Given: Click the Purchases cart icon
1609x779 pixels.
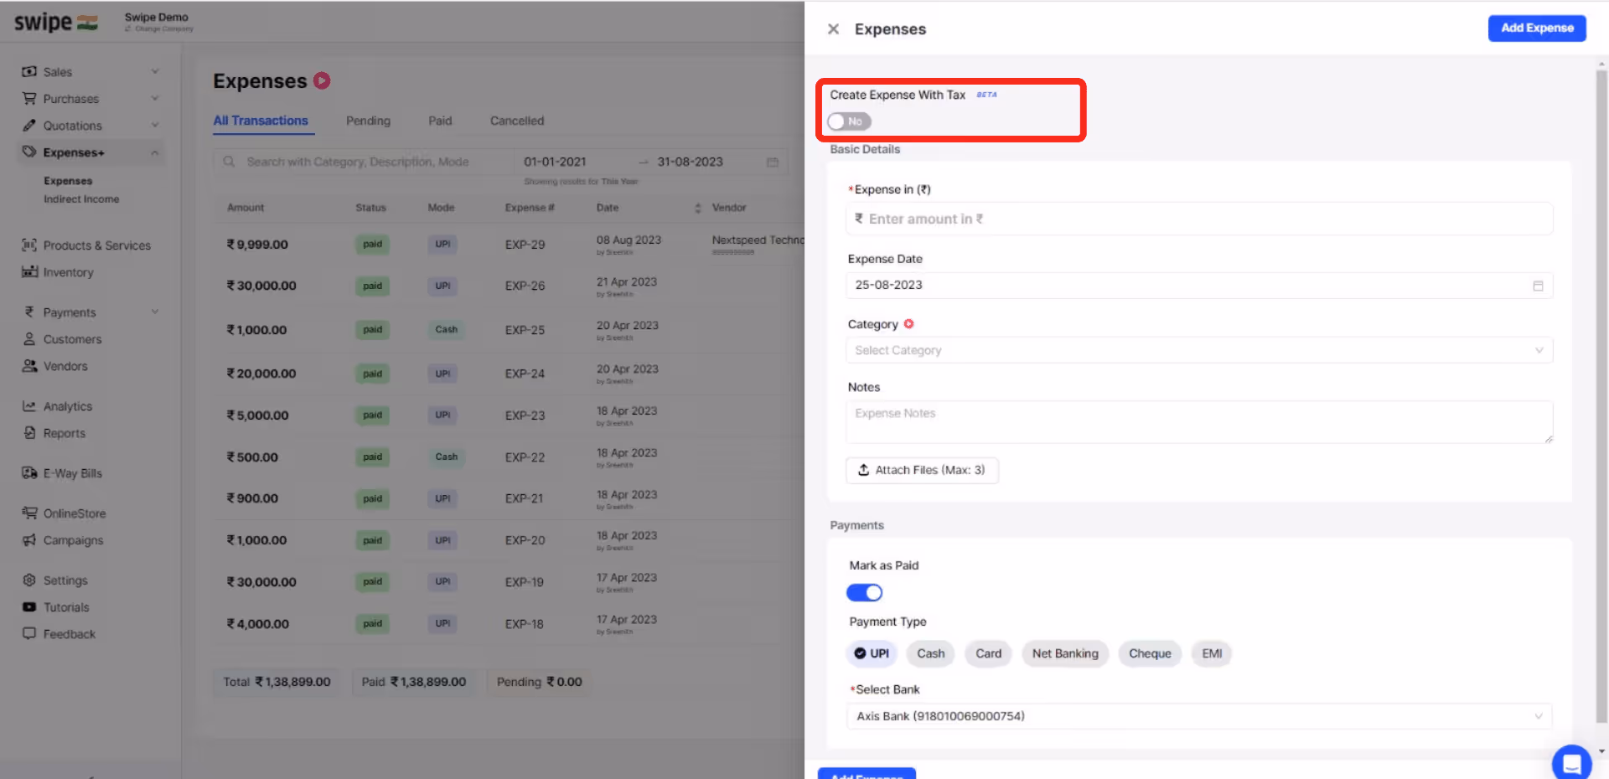Looking at the screenshot, I should [29, 99].
